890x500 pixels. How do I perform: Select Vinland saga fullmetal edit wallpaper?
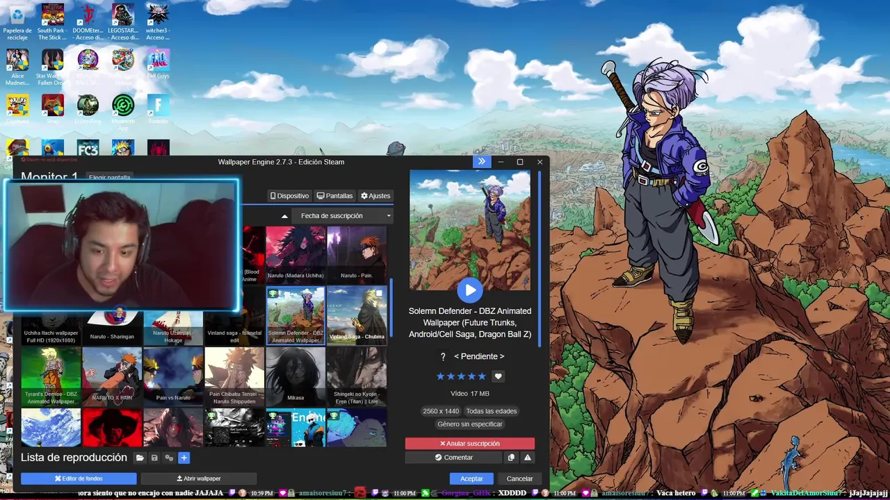tap(234, 328)
